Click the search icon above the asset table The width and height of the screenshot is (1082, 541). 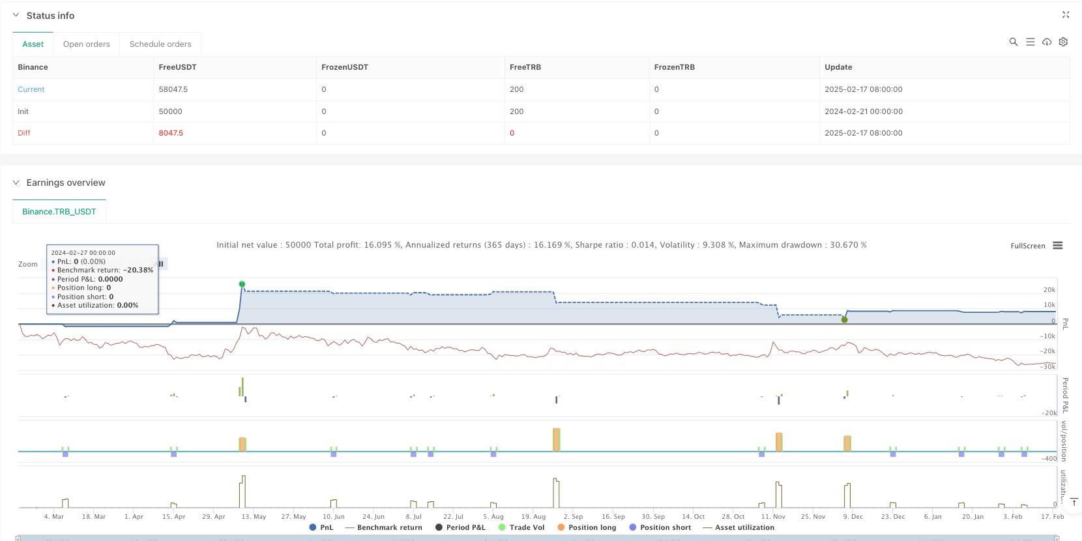coord(1013,42)
